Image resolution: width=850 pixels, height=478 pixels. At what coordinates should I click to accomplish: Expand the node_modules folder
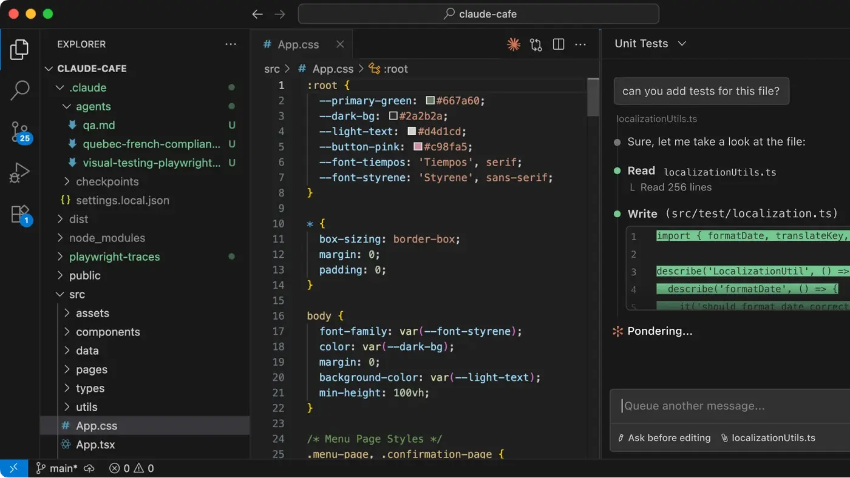pyautogui.click(x=107, y=238)
